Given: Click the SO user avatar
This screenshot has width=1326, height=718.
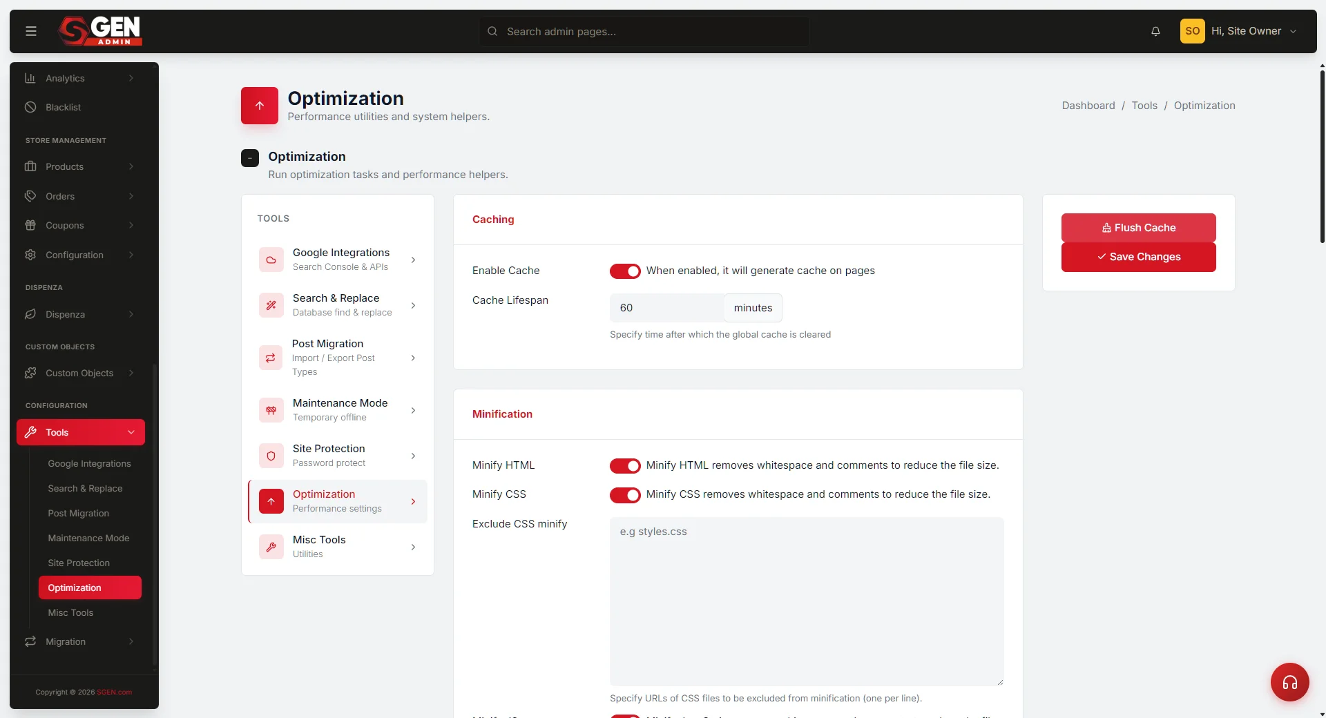Looking at the screenshot, I should 1192,31.
